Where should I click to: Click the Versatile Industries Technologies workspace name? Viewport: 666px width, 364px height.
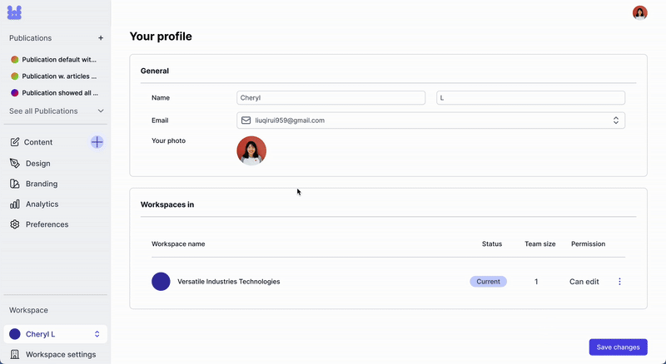coord(228,282)
